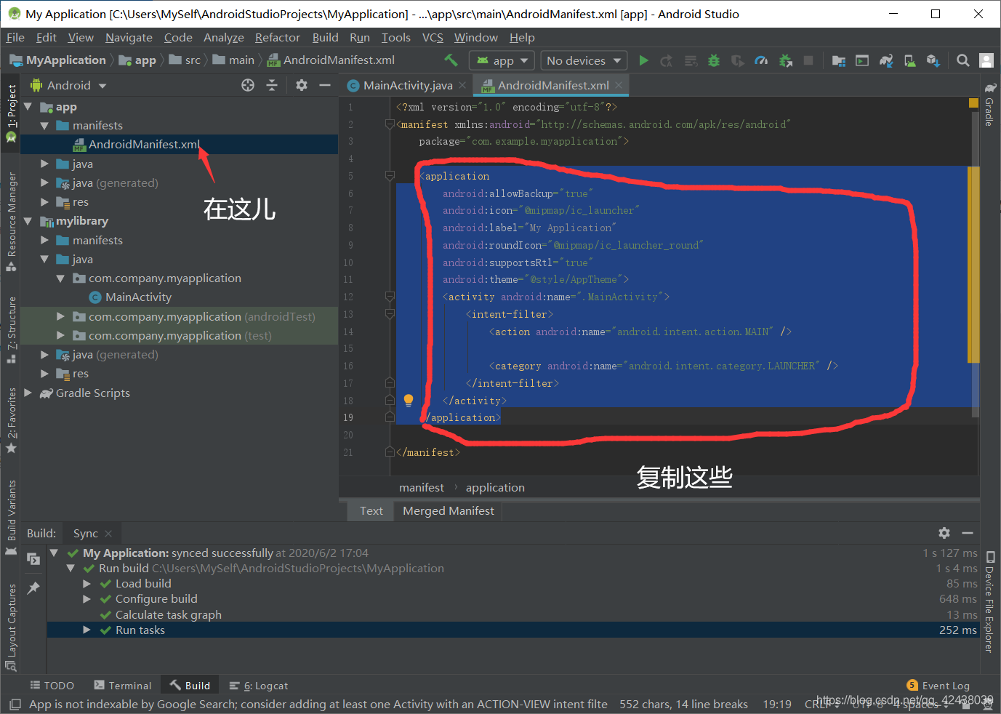Viewport: 1001px width, 714px height.
Task: Open the SDK Manager icon
Action: pyautogui.click(x=933, y=60)
